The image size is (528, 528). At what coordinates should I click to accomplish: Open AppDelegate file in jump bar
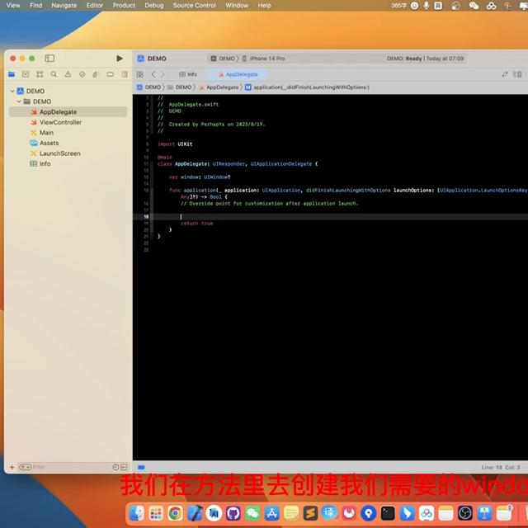coord(219,87)
